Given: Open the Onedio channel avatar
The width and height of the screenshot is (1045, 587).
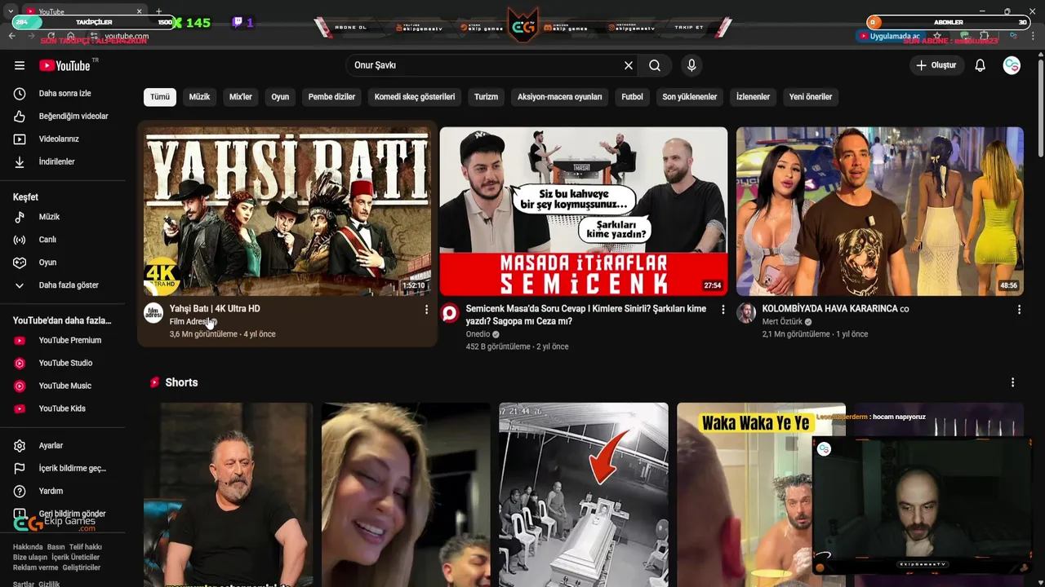Looking at the screenshot, I should click(450, 313).
